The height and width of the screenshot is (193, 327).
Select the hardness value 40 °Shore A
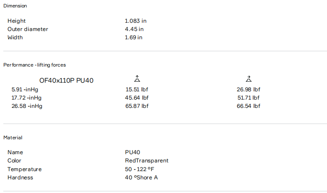pos(141,177)
